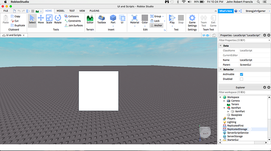Open the Play dropdown arrow

[x=172, y=26]
